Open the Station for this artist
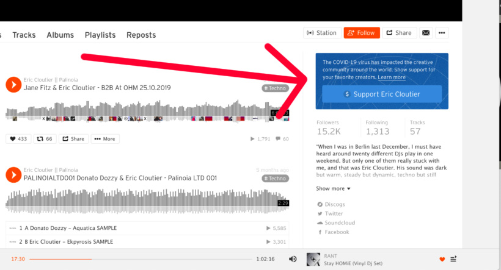Image resolution: width=501 pixels, height=270 pixels. [322, 33]
